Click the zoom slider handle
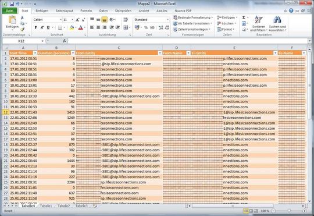Viewport: 314px width, 216px height. coord(289,211)
